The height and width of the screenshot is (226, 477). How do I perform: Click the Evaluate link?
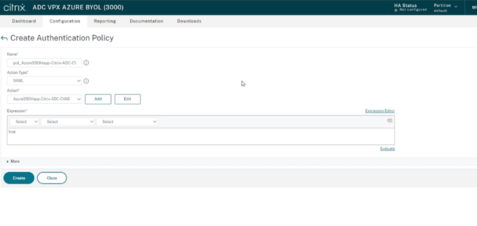pyautogui.click(x=387, y=149)
